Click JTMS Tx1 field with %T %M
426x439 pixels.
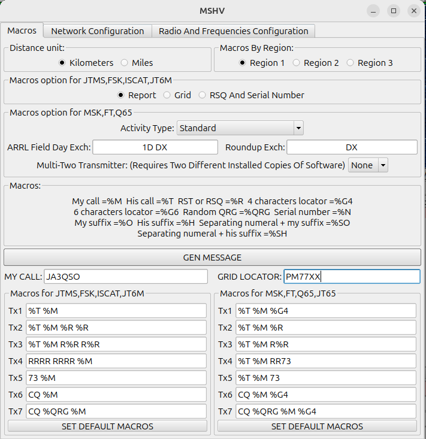coord(116,311)
